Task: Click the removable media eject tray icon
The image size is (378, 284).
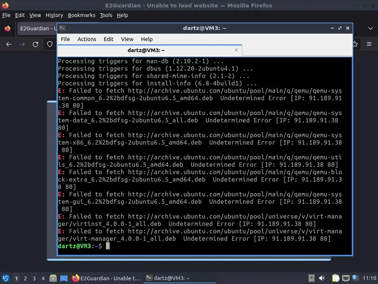Action: [311, 278]
